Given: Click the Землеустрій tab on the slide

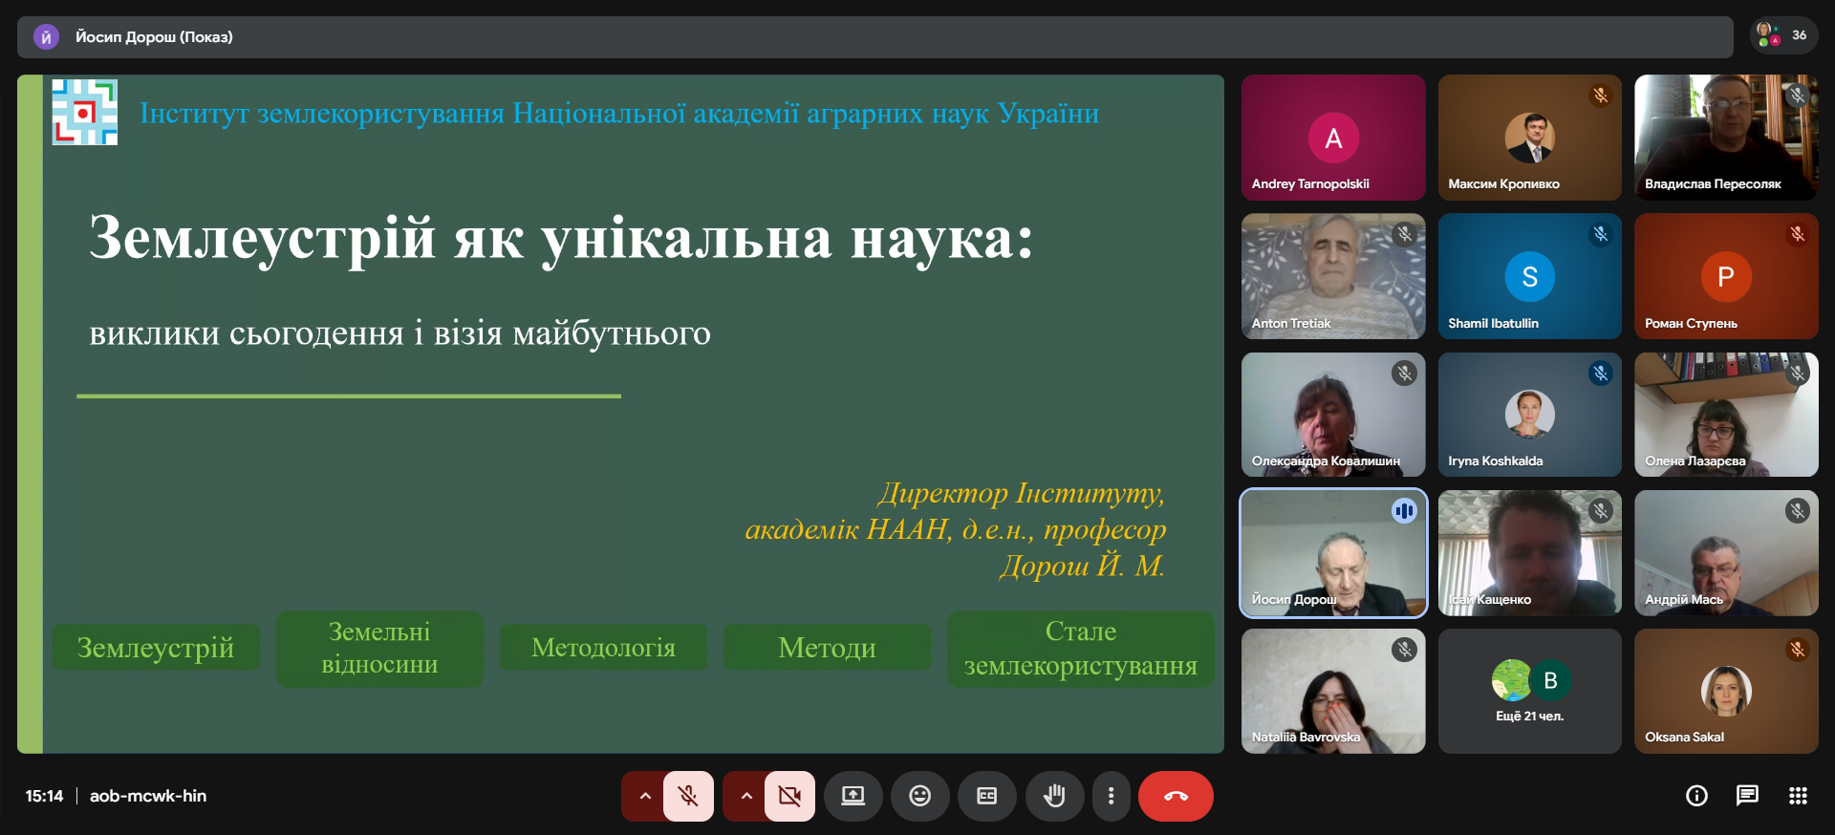Looking at the screenshot, I should click(x=156, y=648).
